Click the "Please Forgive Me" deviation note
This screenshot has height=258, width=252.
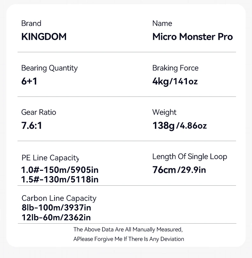pyautogui.click(x=129, y=239)
